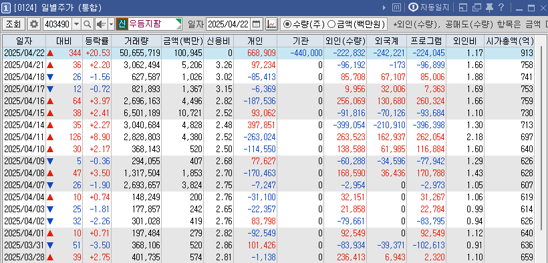The image size is (548, 263).
Task: Click the 신용비 column header
Action: 219,41
